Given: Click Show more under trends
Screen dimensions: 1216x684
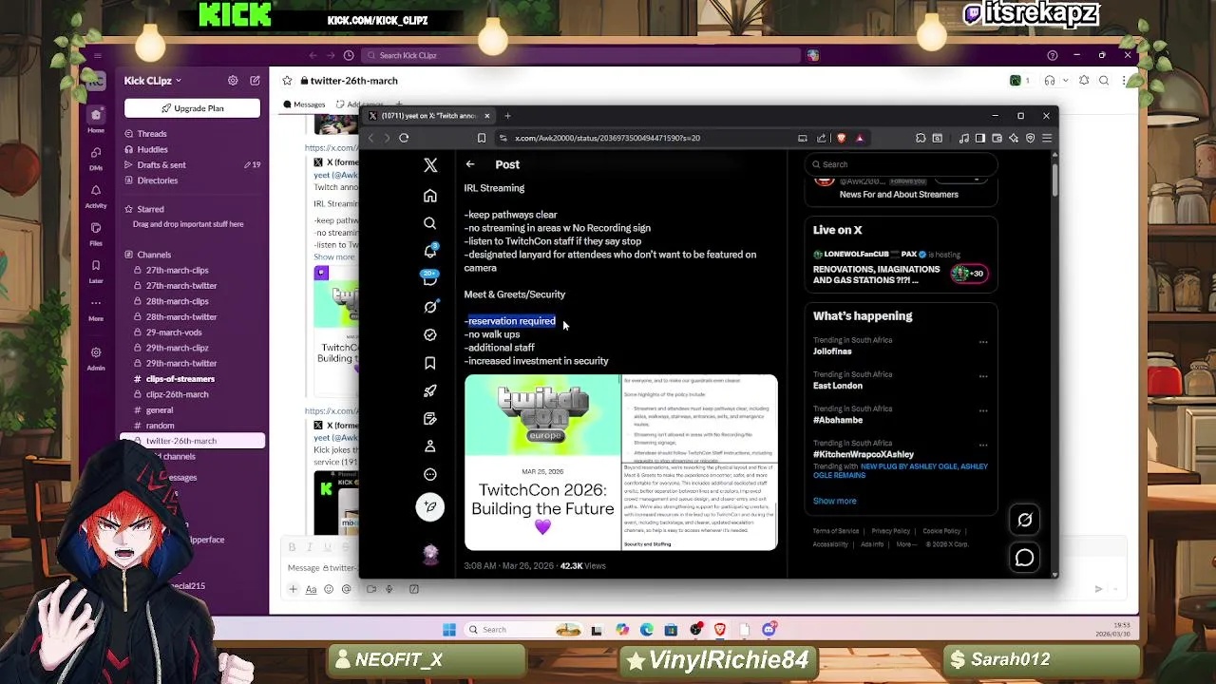Looking at the screenshot, I should (834, 501).
